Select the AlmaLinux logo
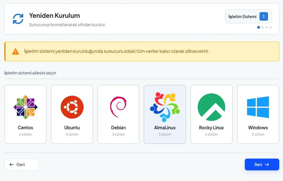The width and height of the screenshot is (283, 181). click(x=165, y=107)
